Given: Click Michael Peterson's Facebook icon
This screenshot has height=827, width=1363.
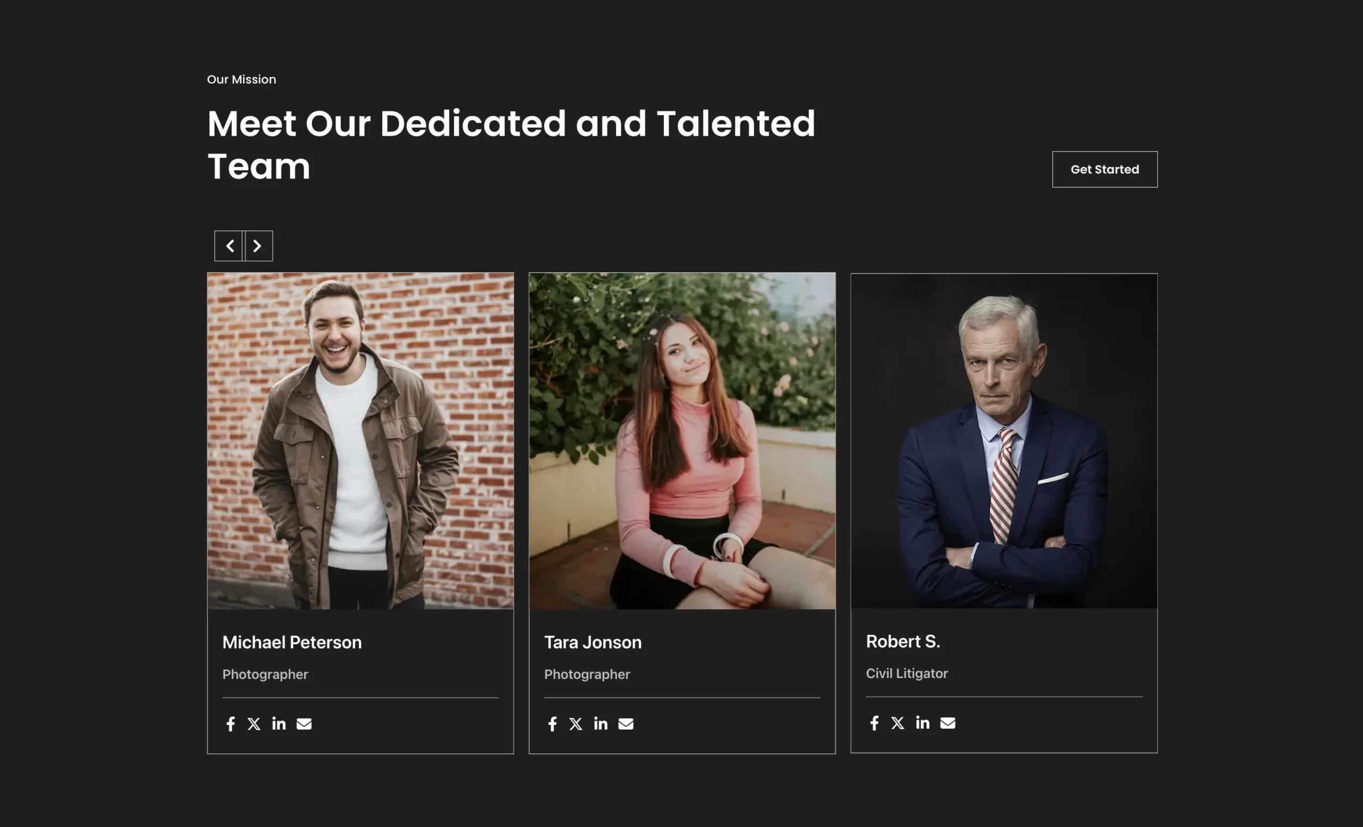Looking at the screenshot, I should click(x=231, y=724).
